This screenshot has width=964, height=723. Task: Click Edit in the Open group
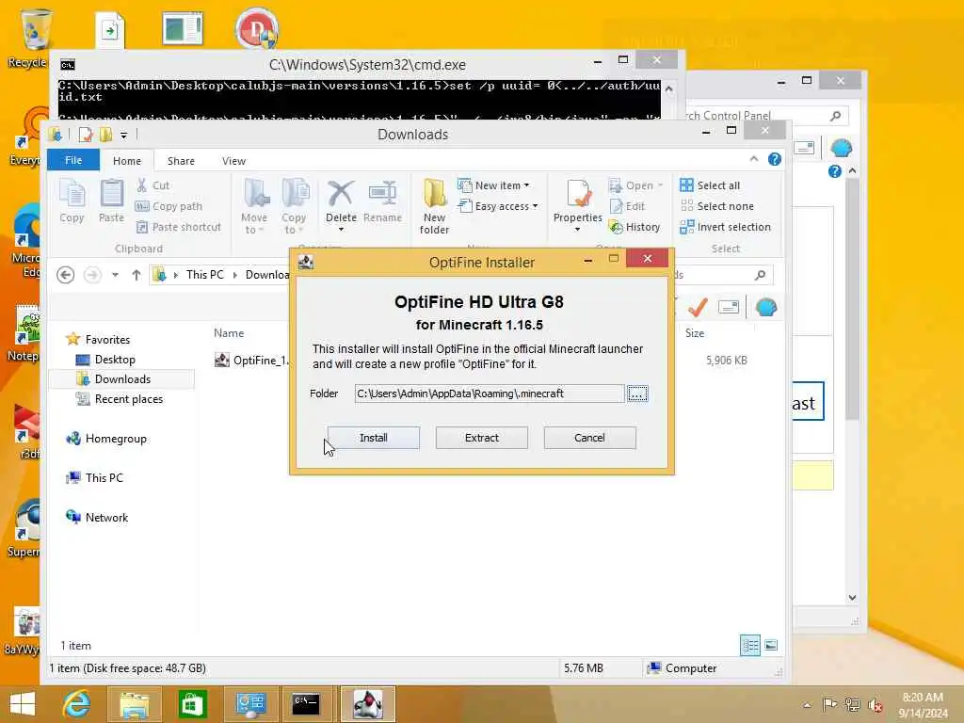click(627, 206)
